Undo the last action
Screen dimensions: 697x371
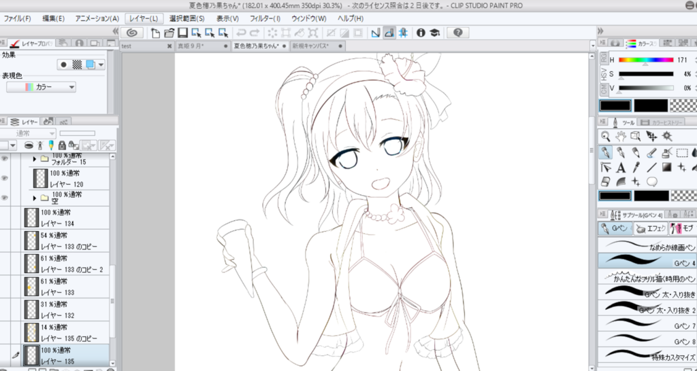(x=241, y=33)
